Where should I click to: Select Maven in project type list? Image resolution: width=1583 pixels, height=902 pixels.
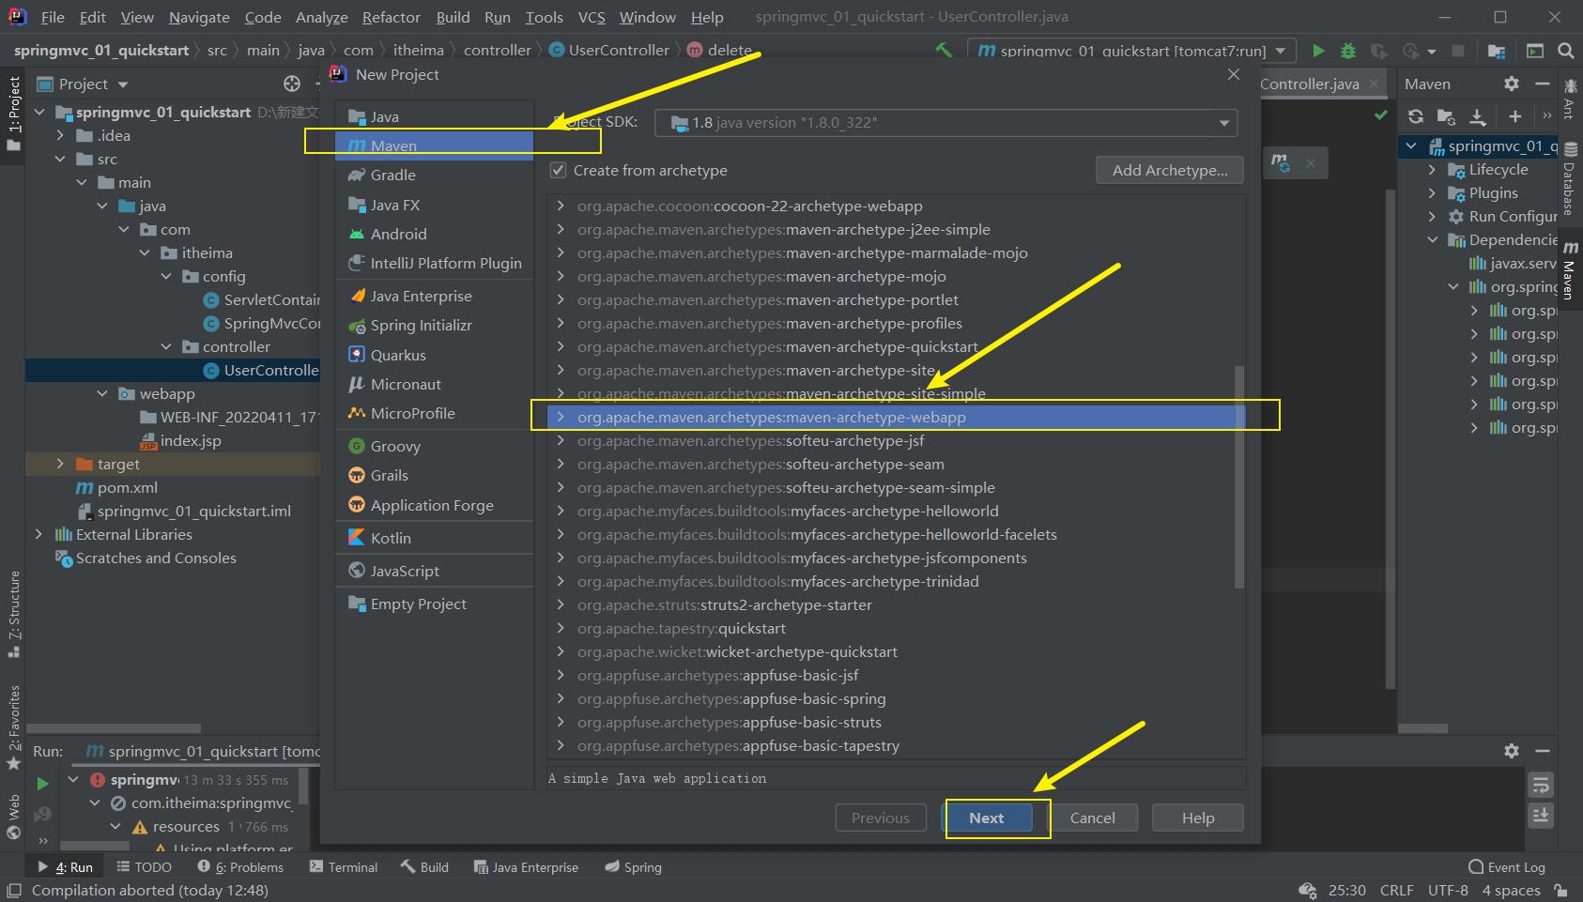pyautogui.click(x=435, y=145)
